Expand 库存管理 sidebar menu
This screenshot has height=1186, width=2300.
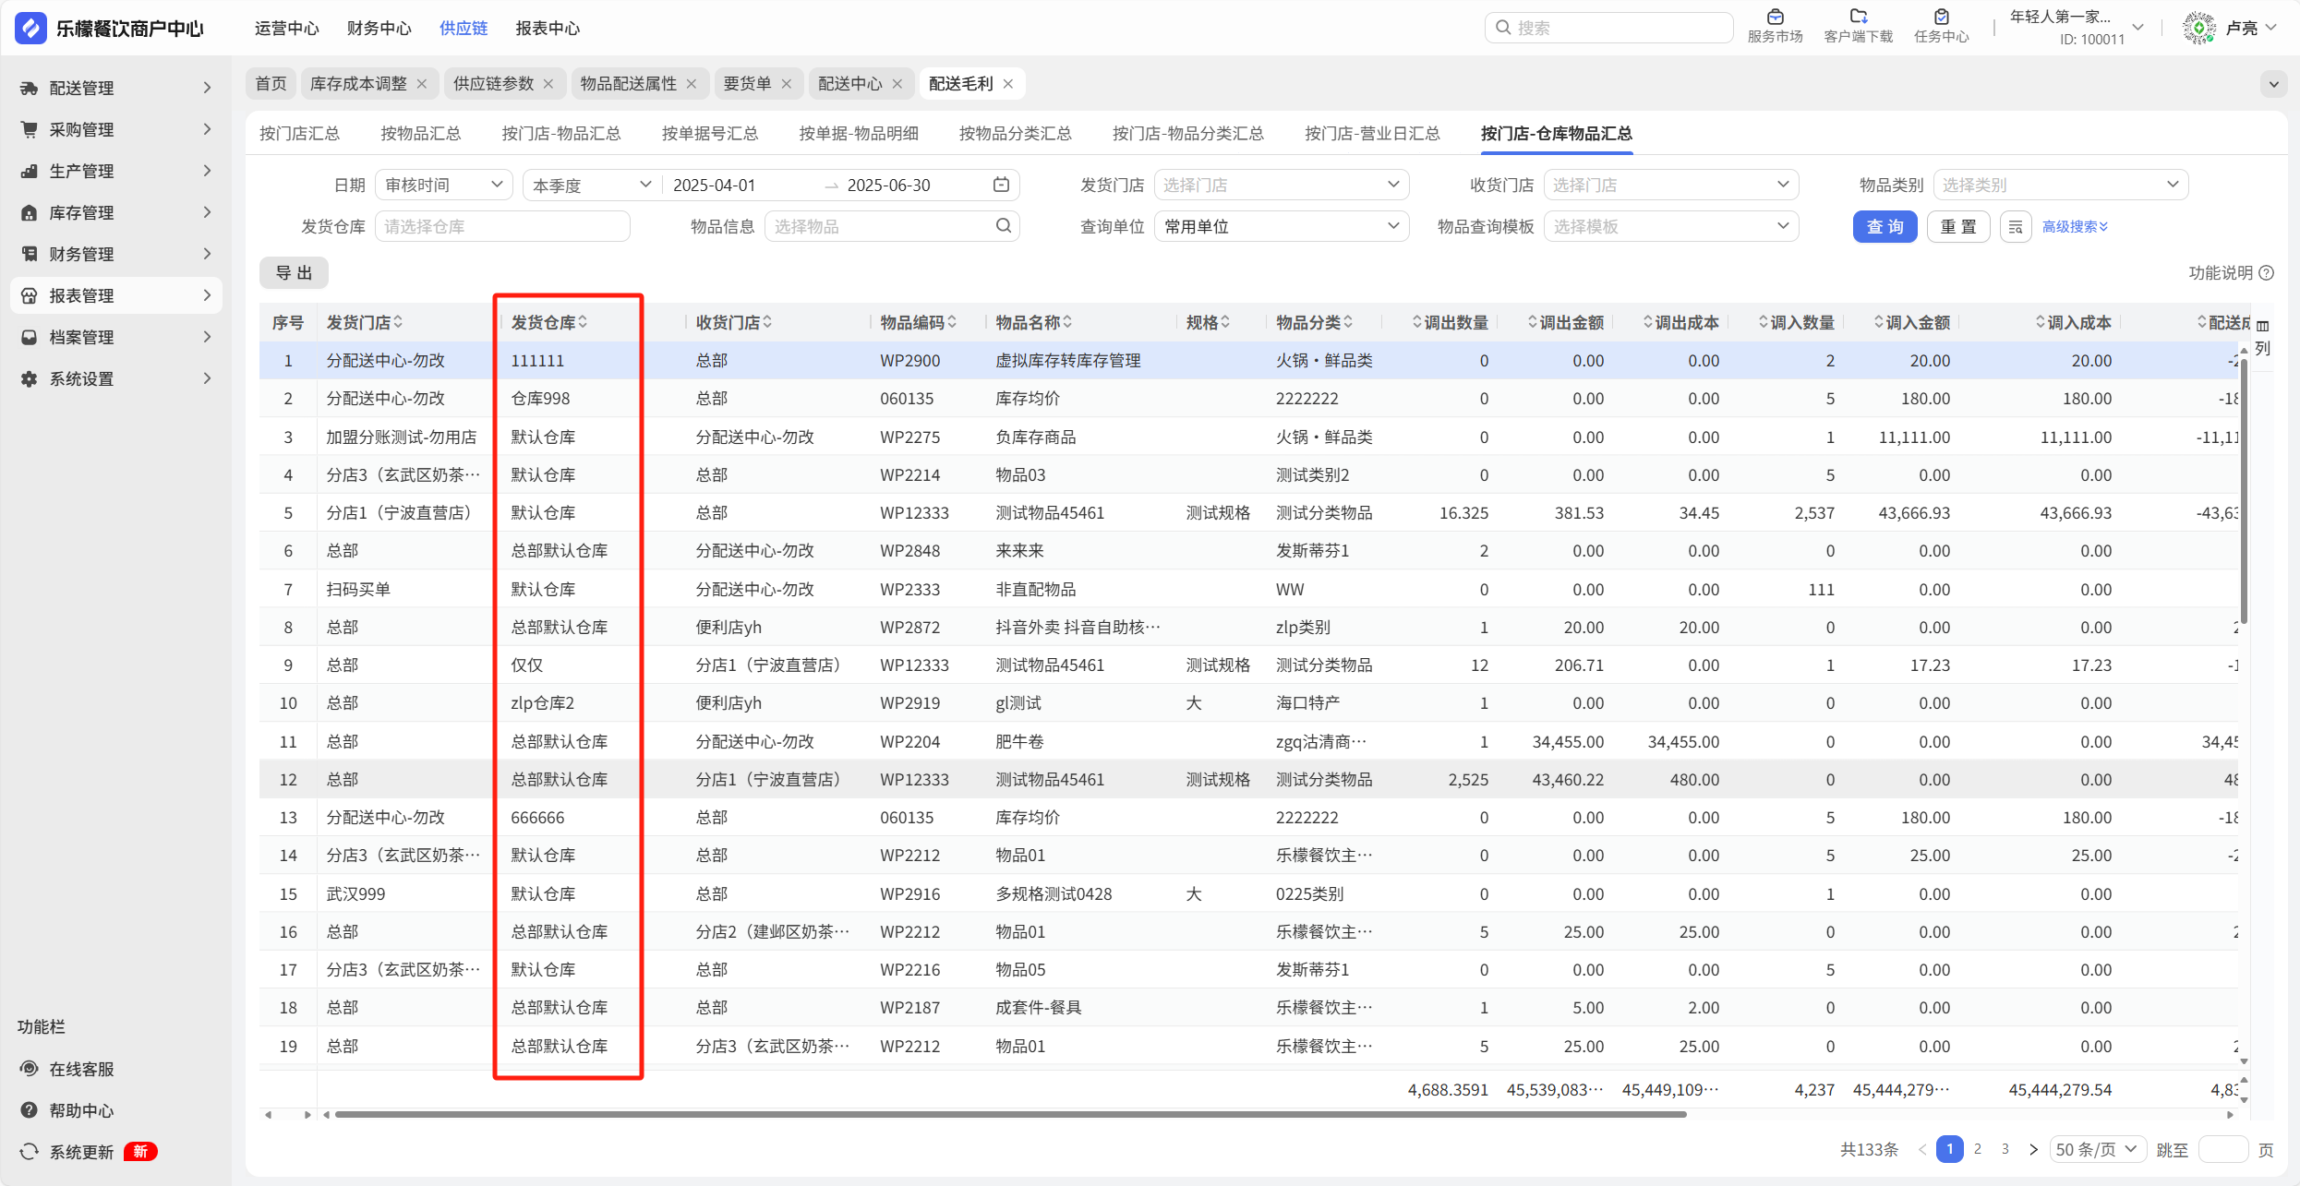(116, 212)
